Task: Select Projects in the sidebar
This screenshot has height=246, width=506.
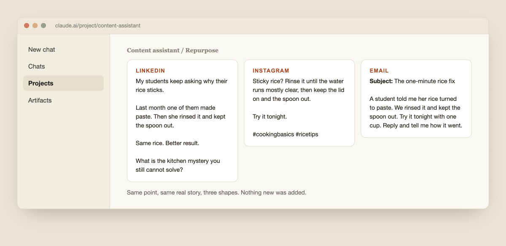Action: click(63, 83)
